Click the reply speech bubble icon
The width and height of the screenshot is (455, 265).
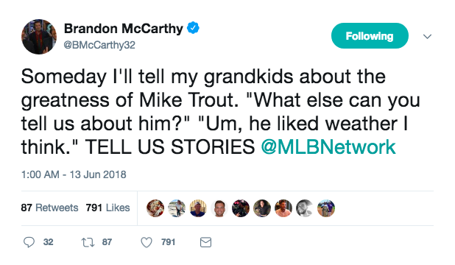(29, 242)
